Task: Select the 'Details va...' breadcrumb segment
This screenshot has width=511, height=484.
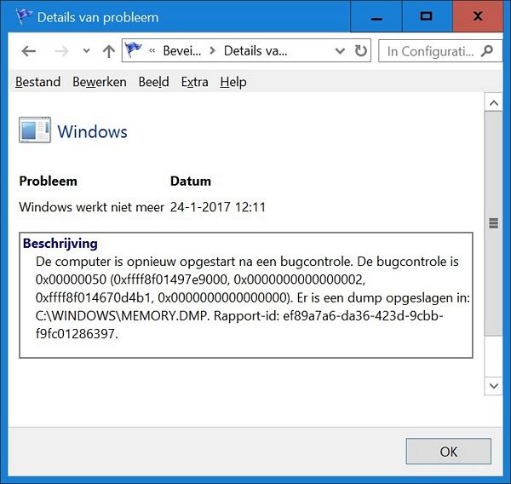Action: point(255,51)
